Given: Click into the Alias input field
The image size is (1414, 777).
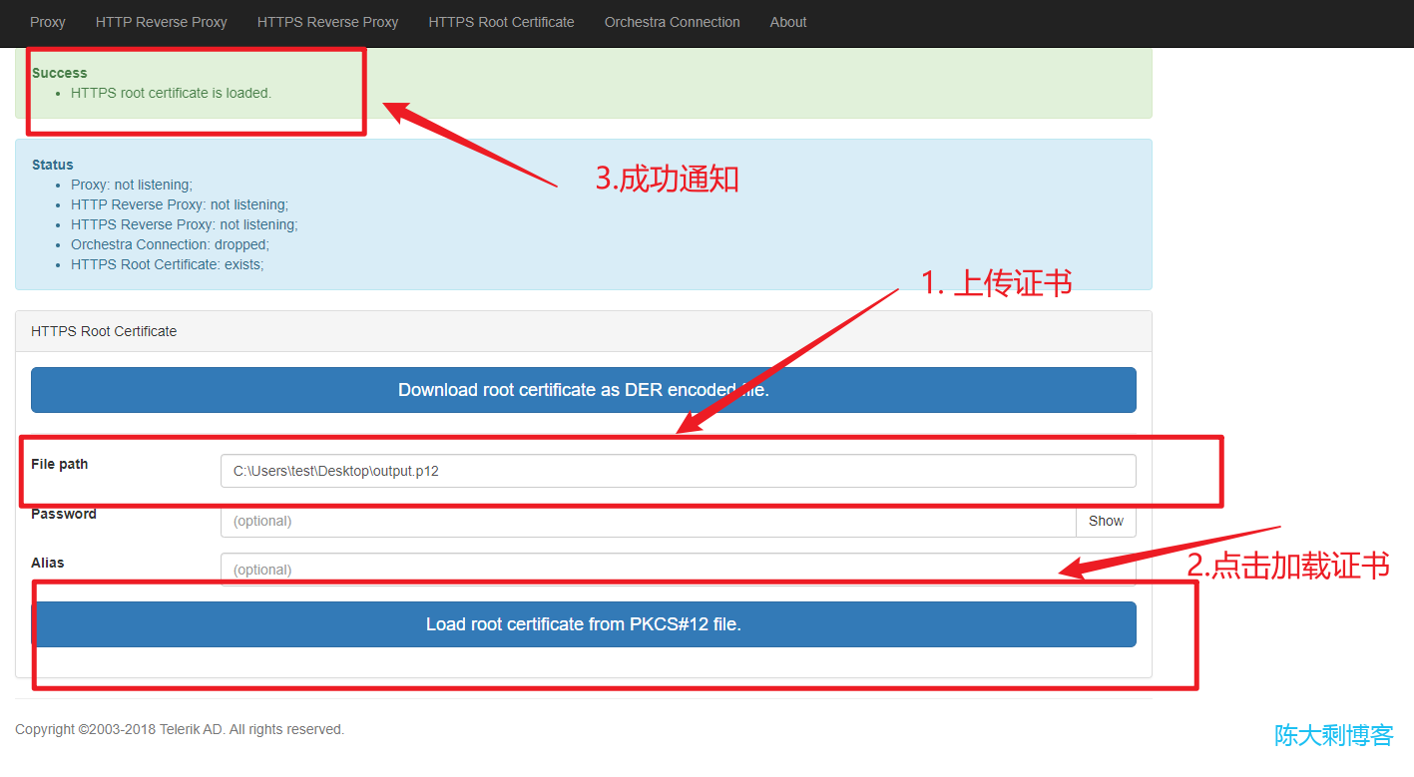Looking at the screenshot, I should point(678,570).
